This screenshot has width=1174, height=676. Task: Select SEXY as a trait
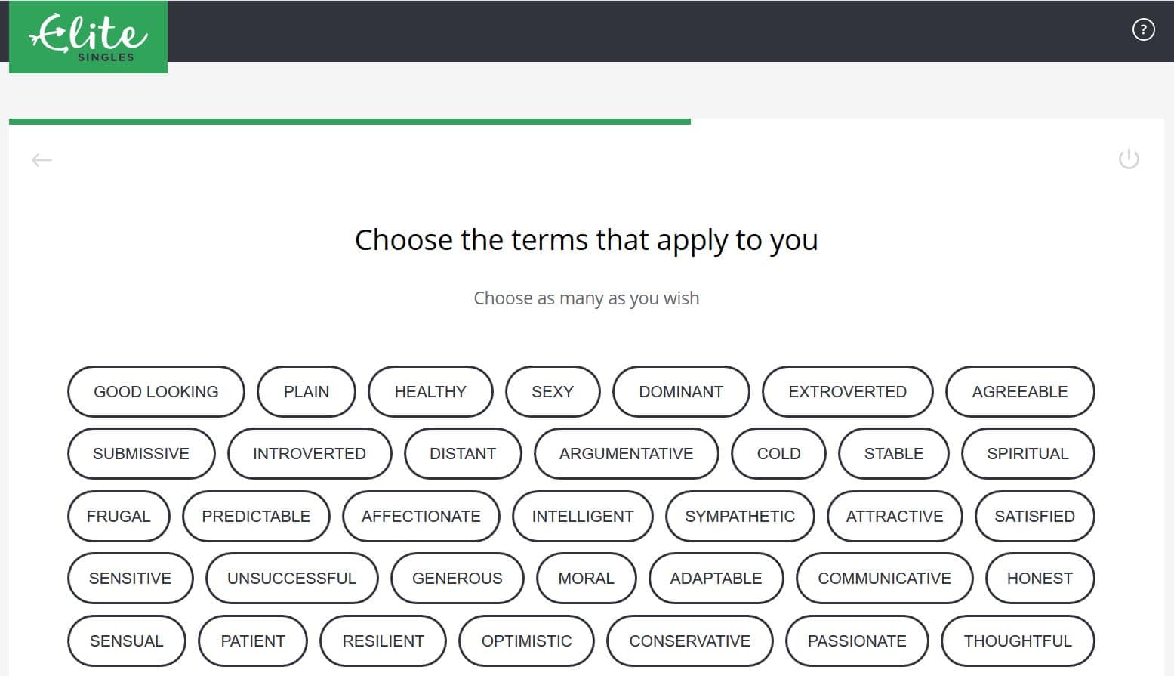coord(553,391)
